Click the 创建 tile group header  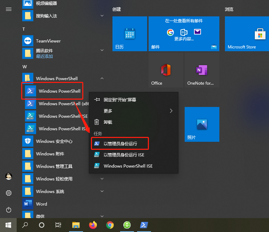coord(117,9)
